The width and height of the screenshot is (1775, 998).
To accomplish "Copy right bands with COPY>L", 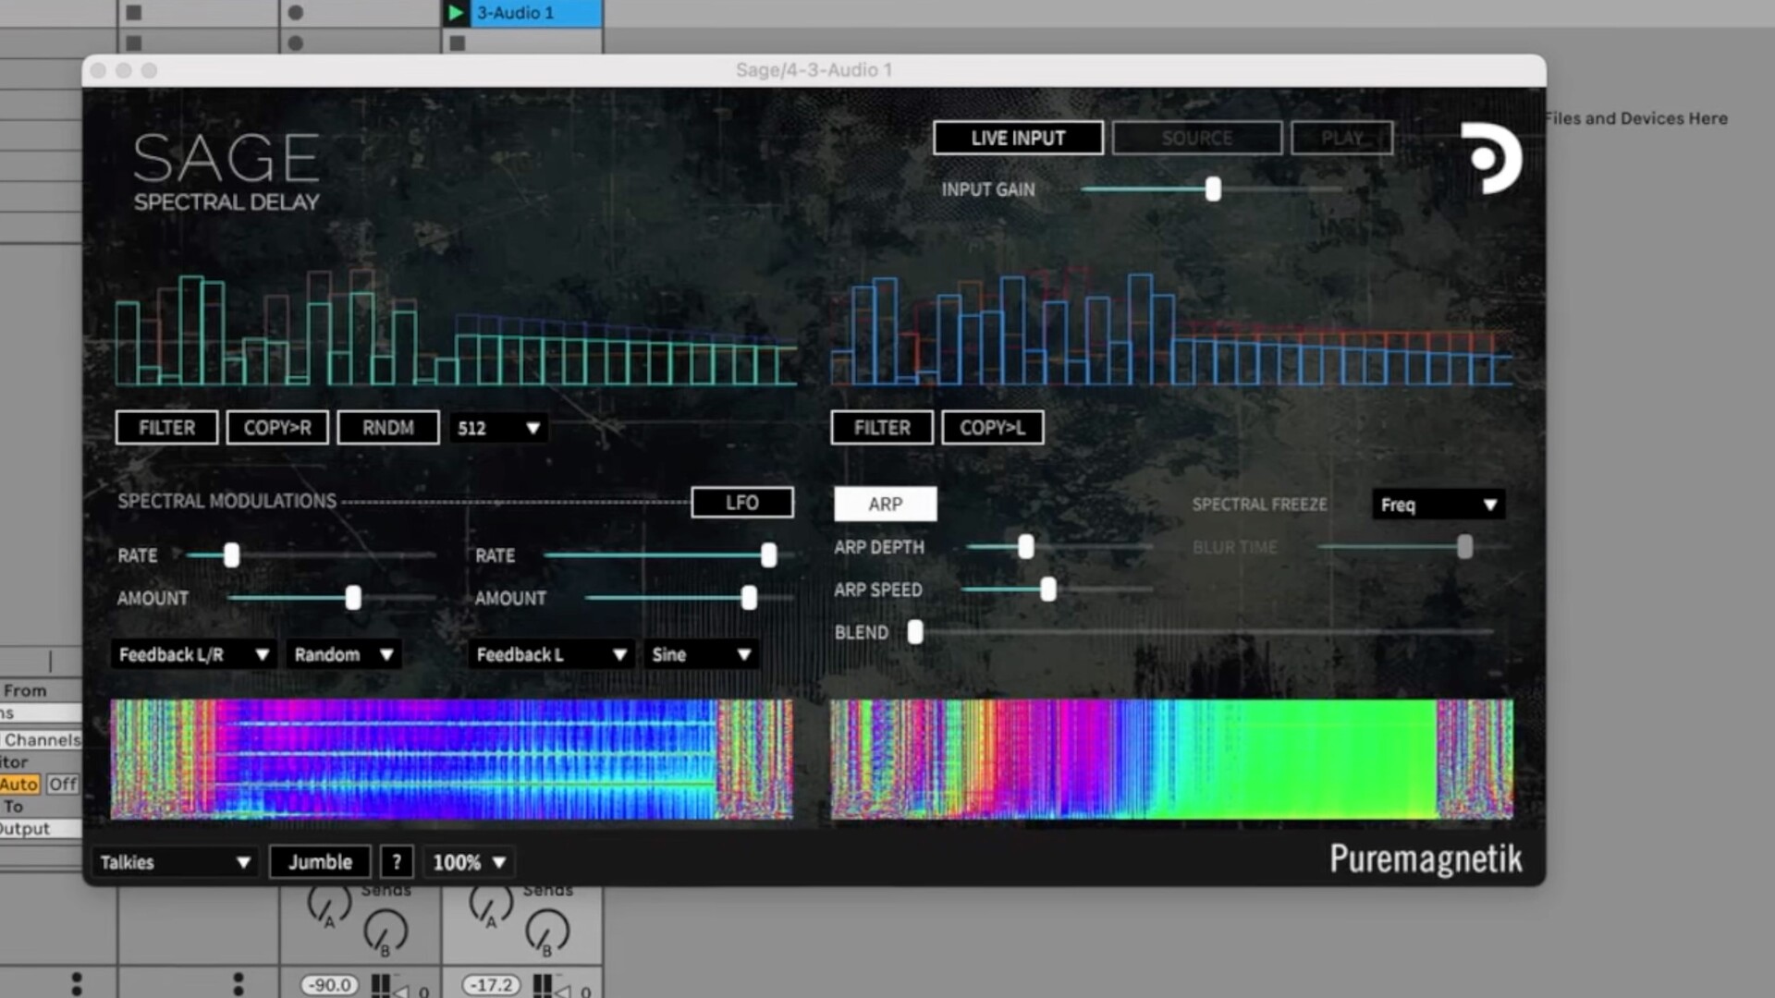I will [993, 428].
